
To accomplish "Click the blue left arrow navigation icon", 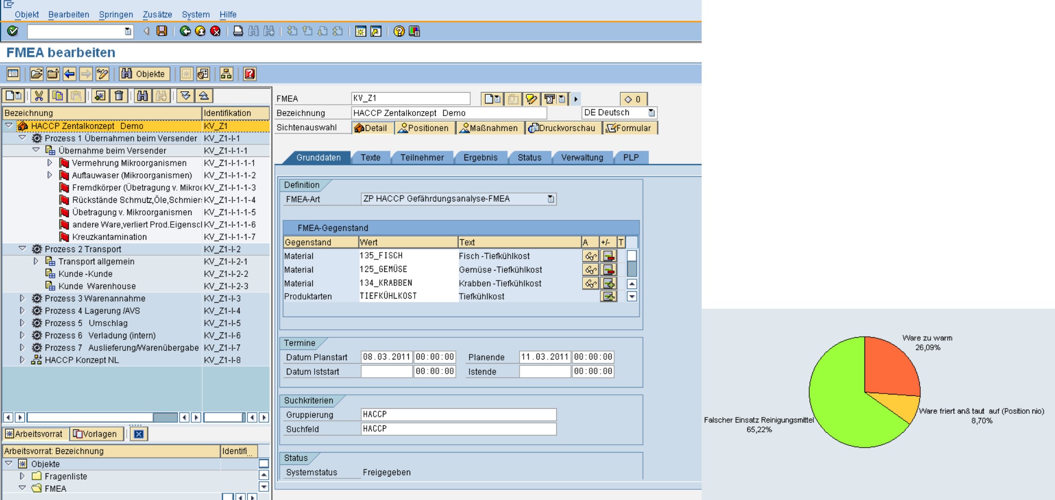I will click(70, 74).
